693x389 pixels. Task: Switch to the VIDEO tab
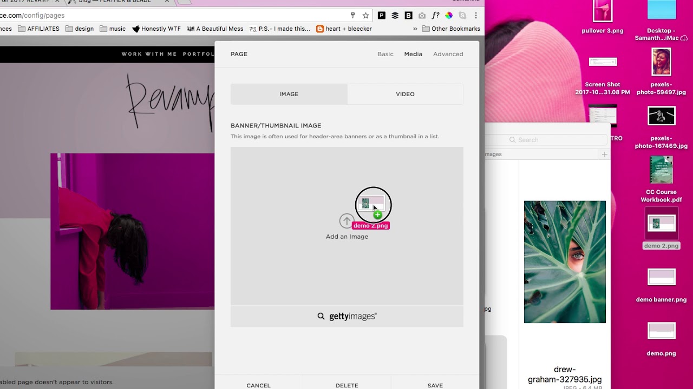tap(405, 94)
